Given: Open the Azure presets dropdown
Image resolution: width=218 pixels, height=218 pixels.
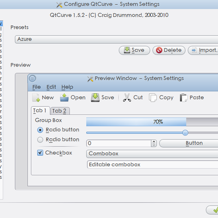Looking at the screenshot, I should tap(117, 39).
